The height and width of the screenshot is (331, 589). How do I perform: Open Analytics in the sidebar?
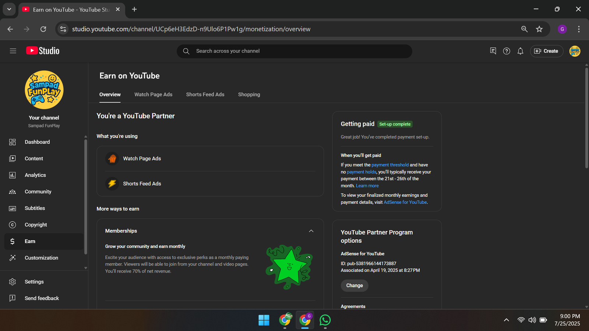(x=44, y=175)
